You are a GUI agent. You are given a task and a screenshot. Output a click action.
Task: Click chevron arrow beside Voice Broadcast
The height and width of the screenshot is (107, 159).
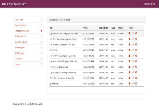point(41,42)
